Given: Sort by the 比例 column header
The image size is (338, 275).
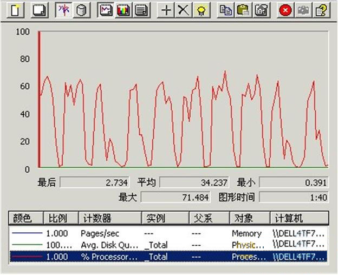Looking at the screenshot, I should pos(61,218).
